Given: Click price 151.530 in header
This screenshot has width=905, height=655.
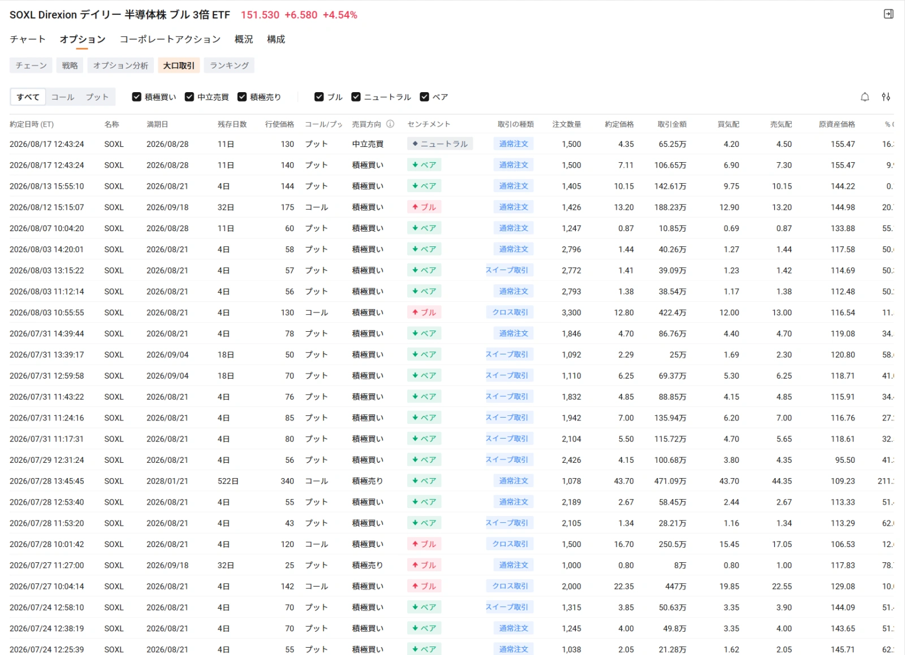Looking at the screenshot, I should pyautogui.click(x=260, y=15).
